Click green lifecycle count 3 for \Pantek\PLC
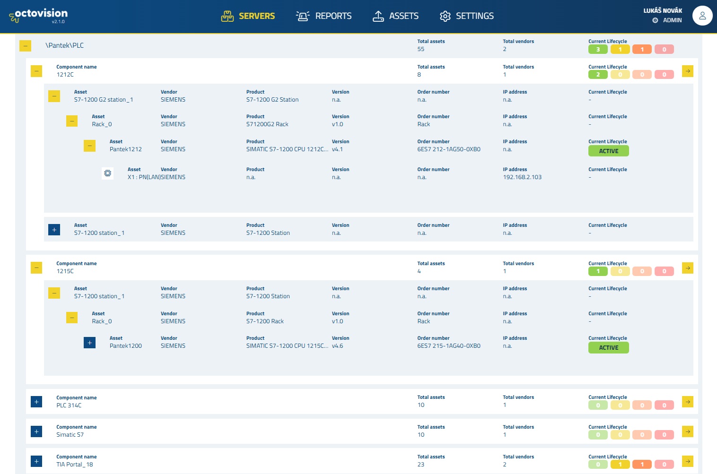The width and height of the screenshot is (717, 474). (598, 49)
